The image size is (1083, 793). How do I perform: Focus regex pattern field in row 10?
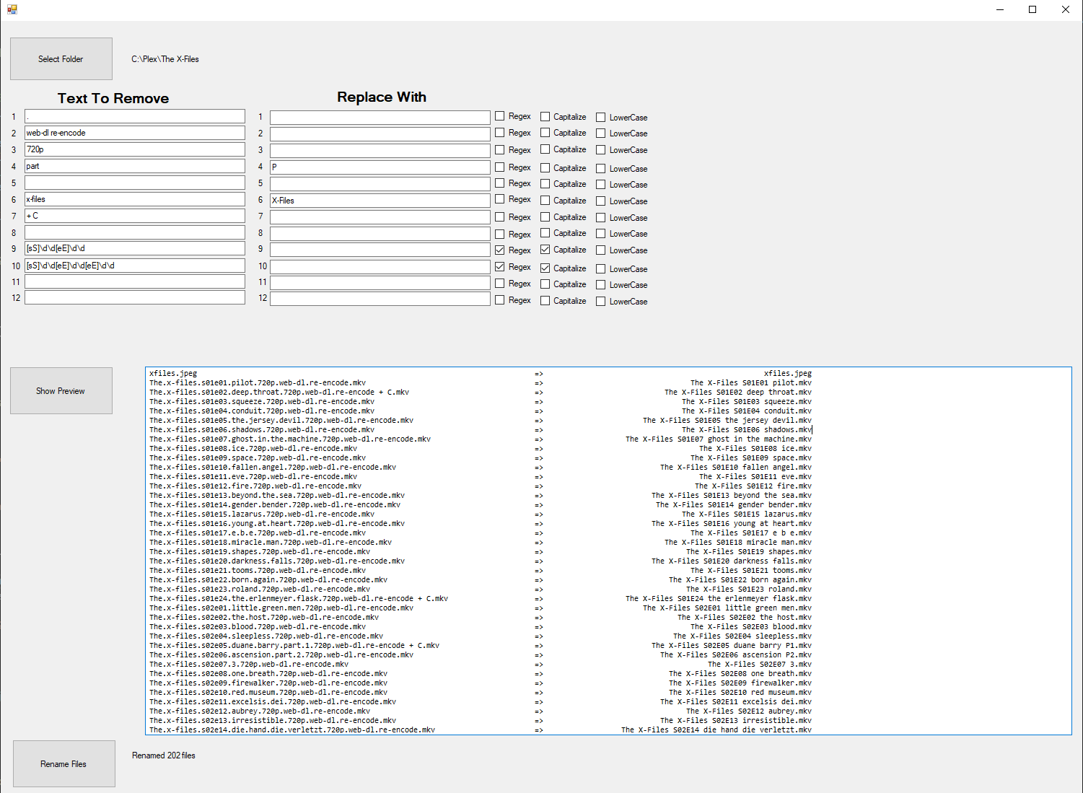coord(135,266)
